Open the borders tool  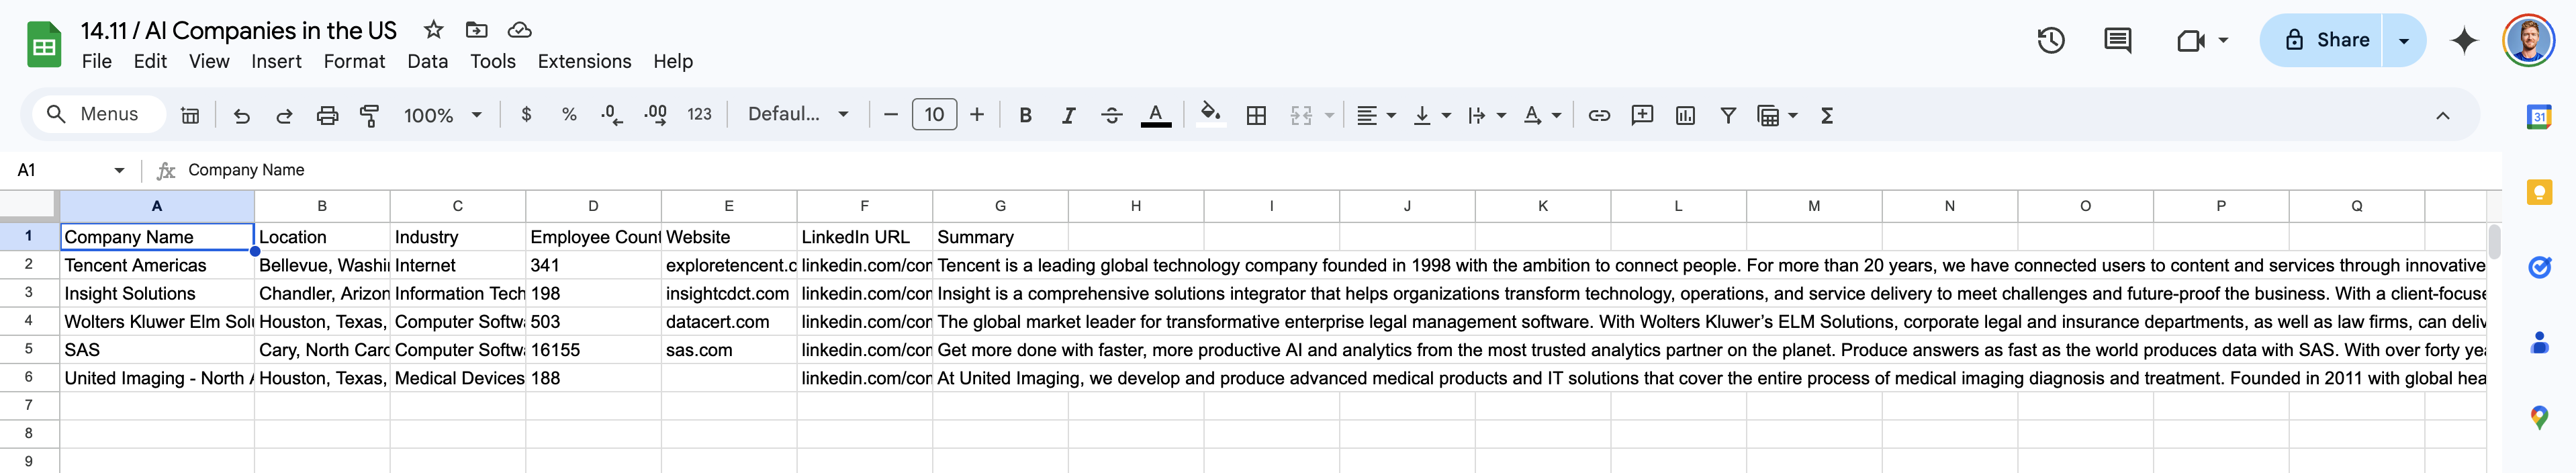point(1256,115)
